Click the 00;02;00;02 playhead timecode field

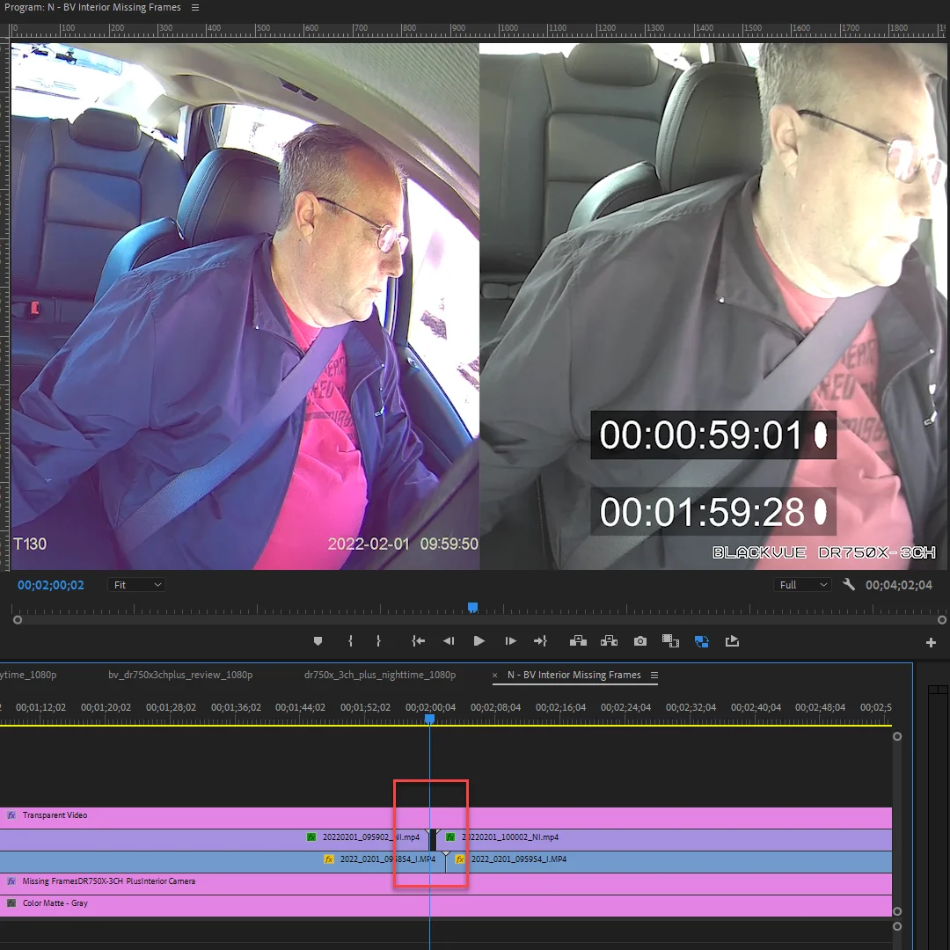click(51, 585)
